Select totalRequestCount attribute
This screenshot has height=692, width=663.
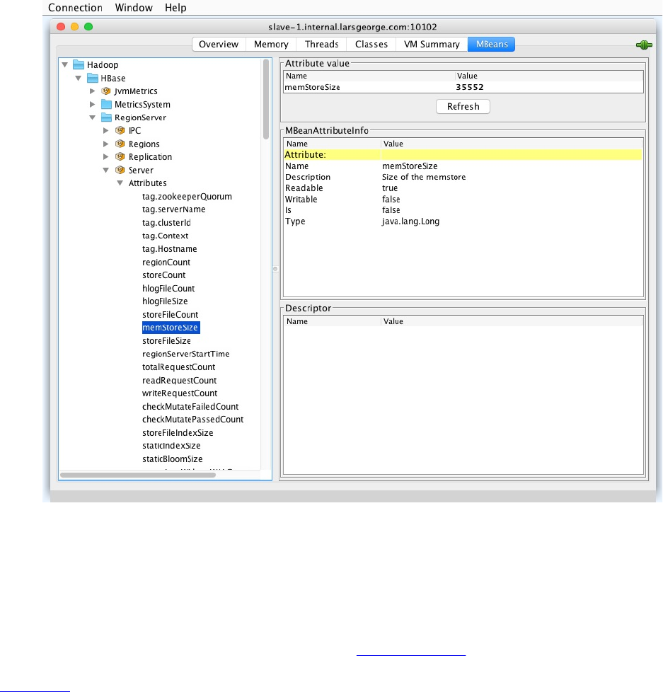coord(178,367)
